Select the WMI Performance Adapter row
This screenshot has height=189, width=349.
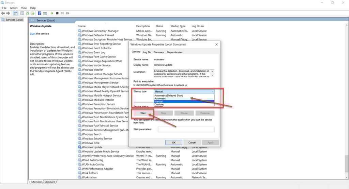coord(142,169)
